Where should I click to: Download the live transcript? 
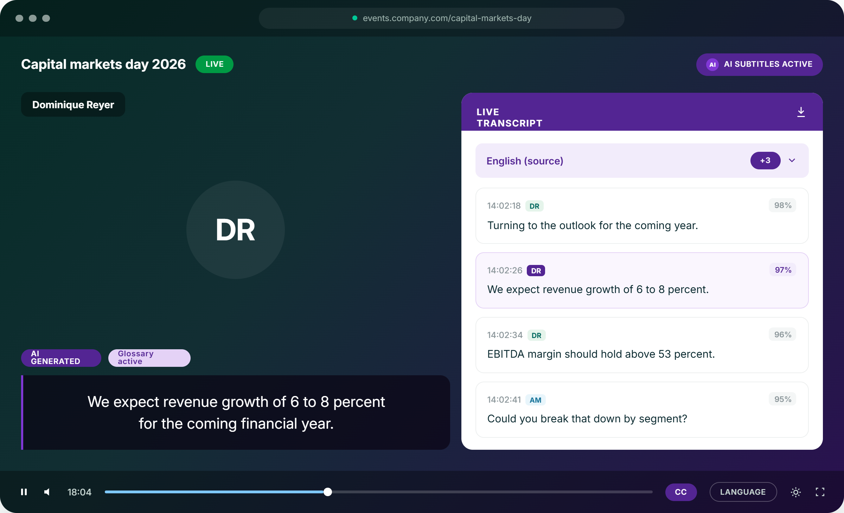point(801,112)
